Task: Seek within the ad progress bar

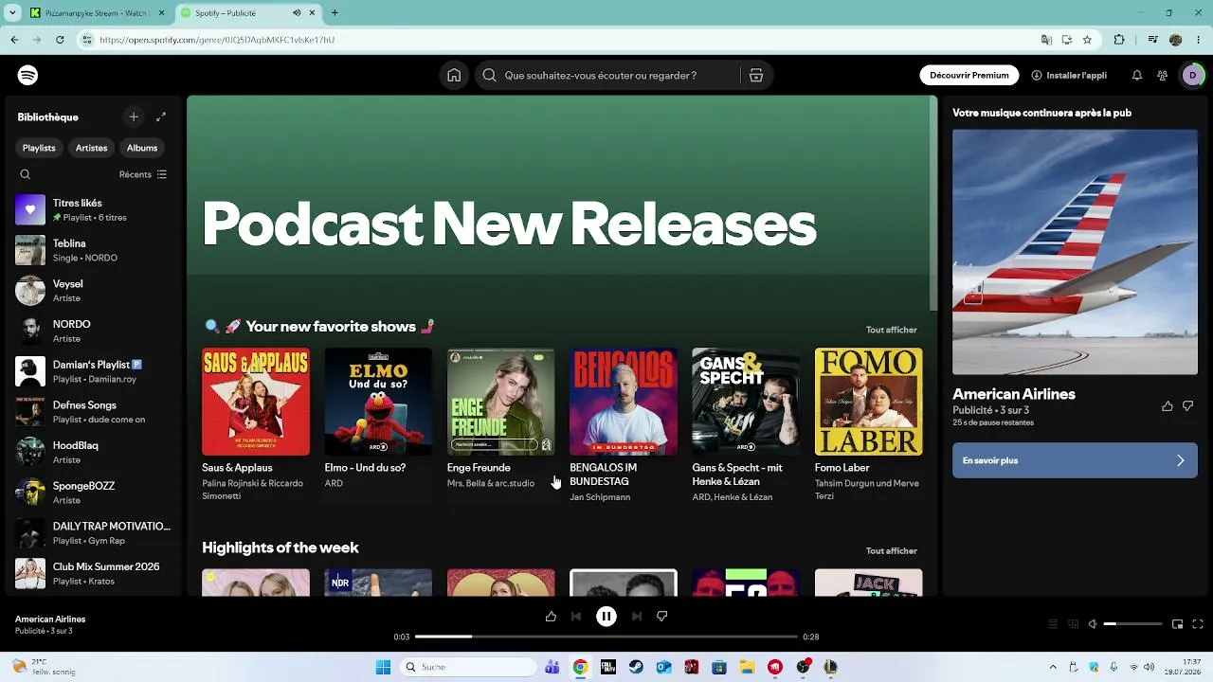Action: tap(606, 637)
